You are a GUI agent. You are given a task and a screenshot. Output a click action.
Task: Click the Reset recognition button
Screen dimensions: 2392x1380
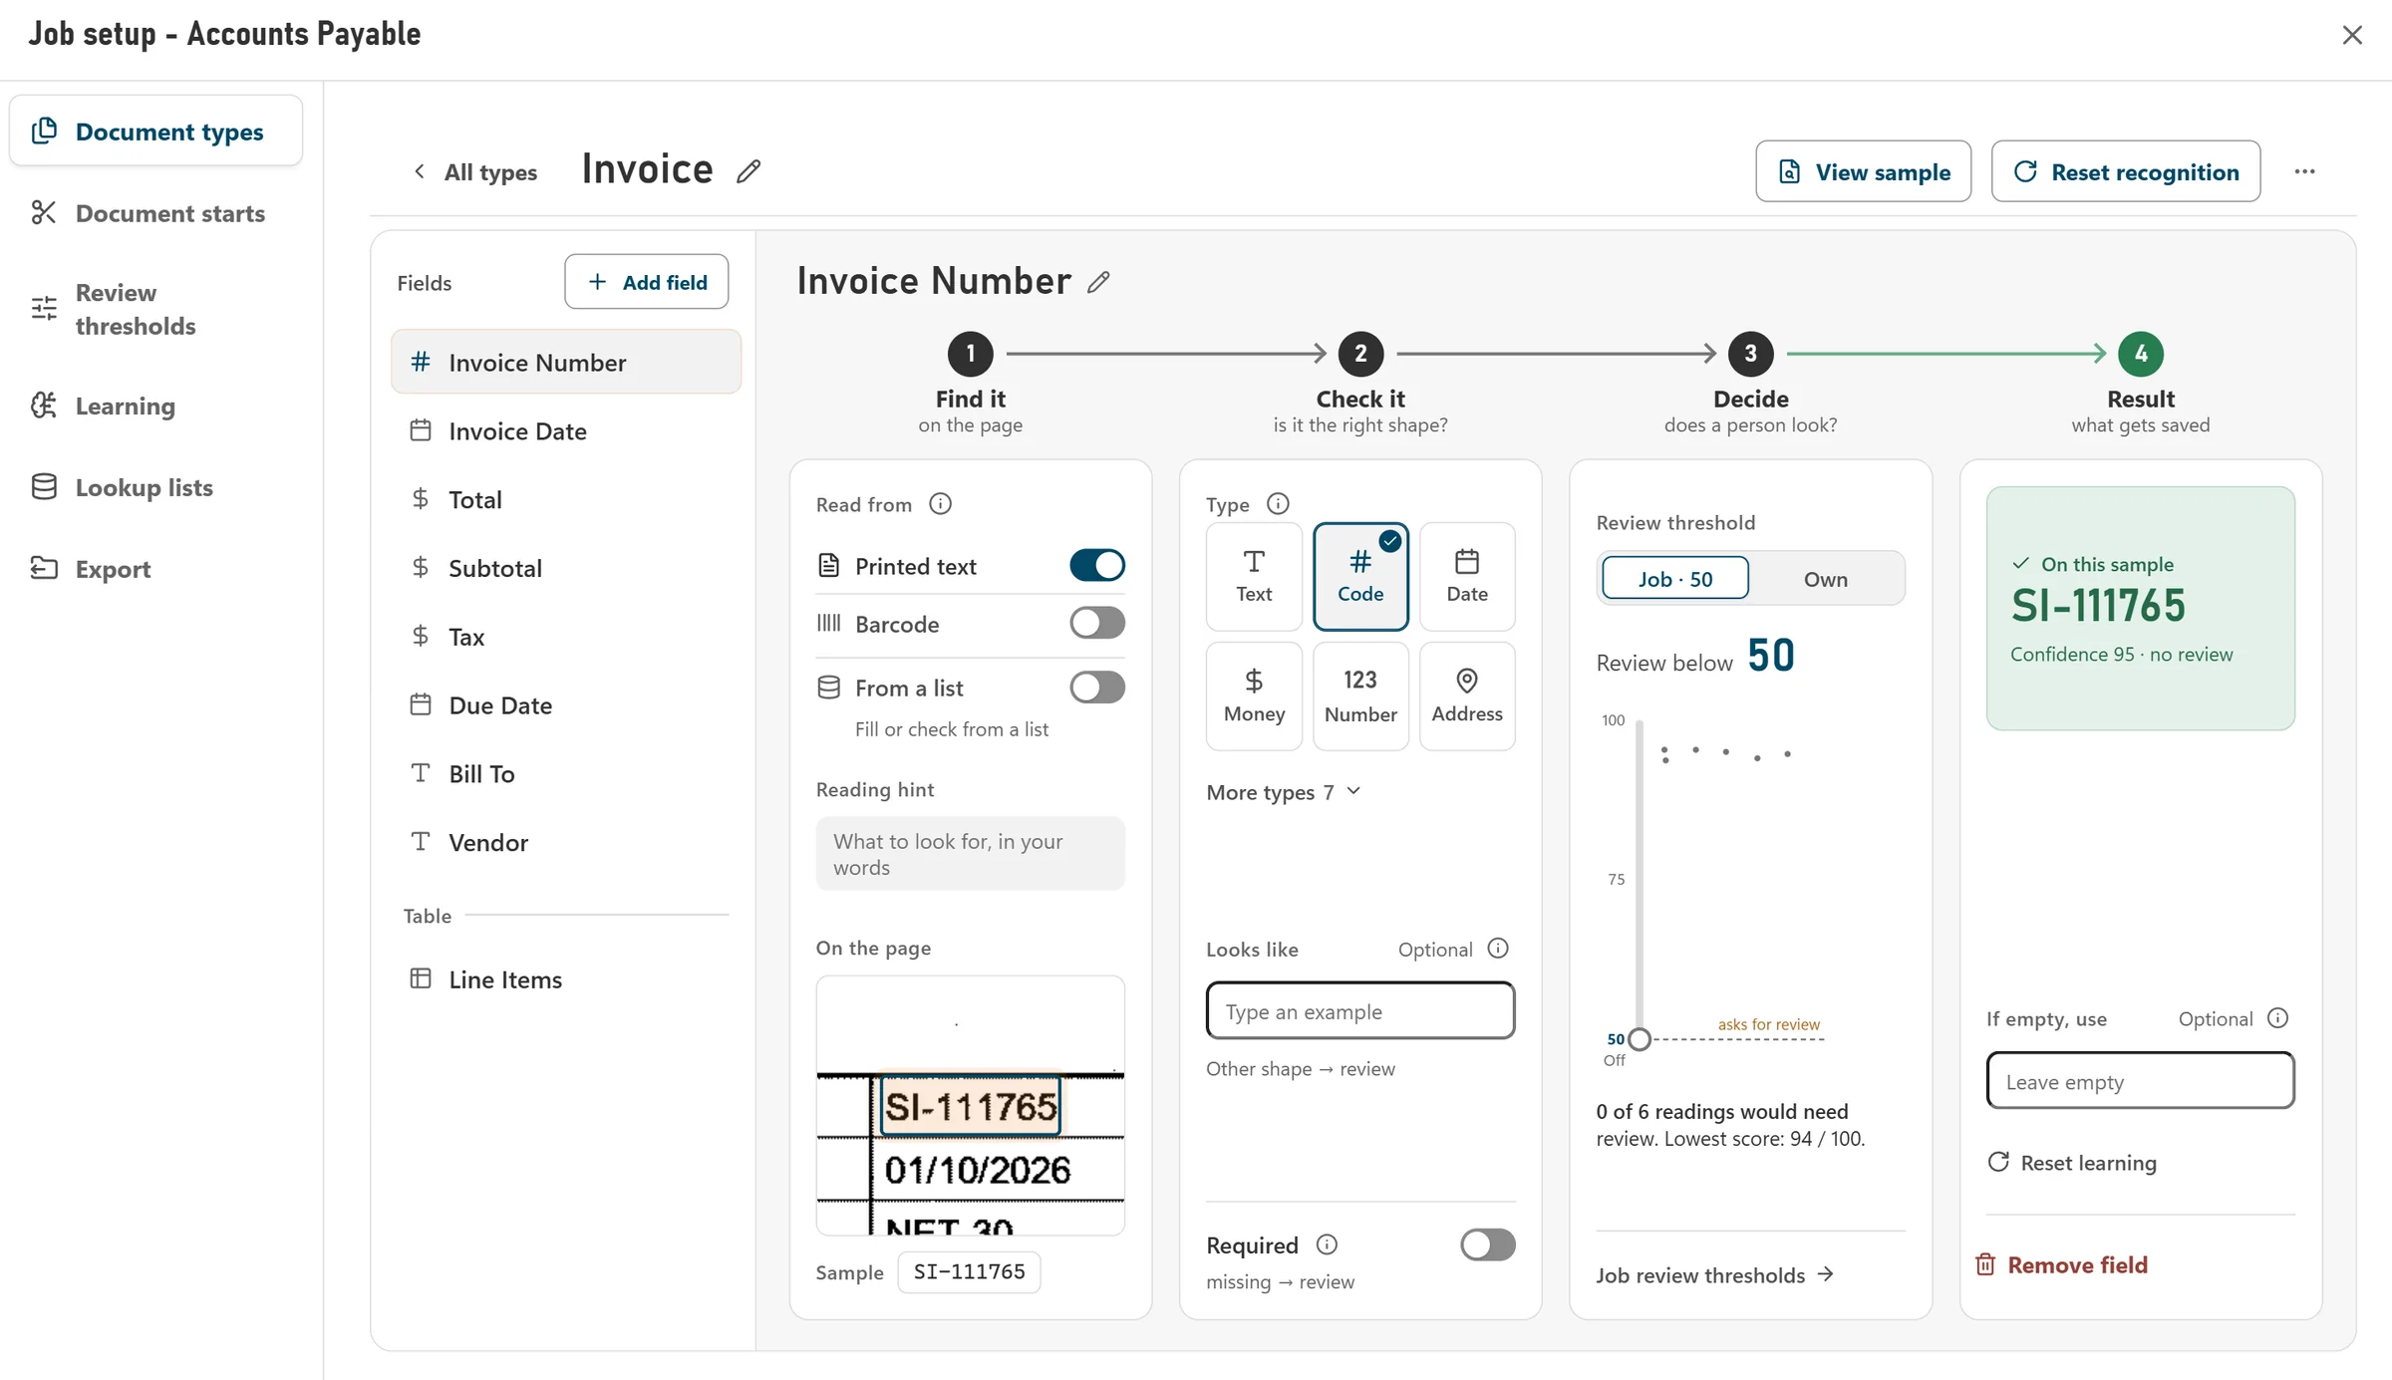point(2126,171)
